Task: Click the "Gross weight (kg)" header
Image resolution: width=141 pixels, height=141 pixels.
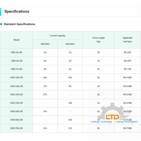Action: pyautogui.click(x=98, y=40)
